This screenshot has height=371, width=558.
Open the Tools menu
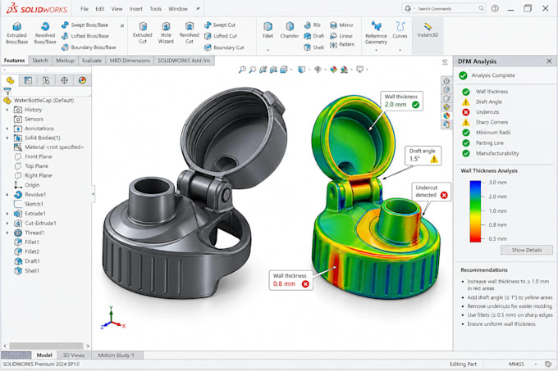click(155, 8)
